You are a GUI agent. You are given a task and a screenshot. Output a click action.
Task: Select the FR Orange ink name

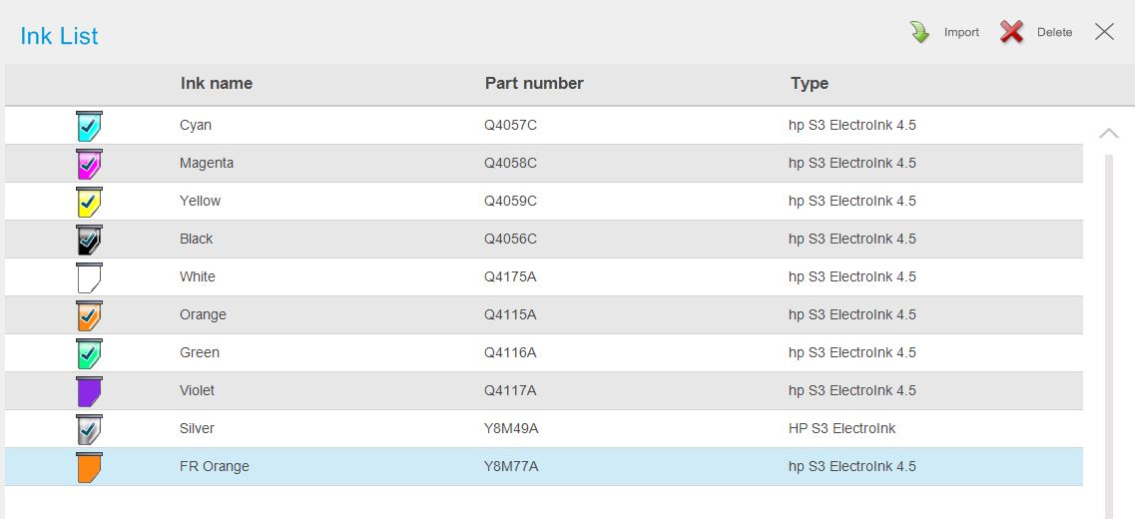click(215, 466)
